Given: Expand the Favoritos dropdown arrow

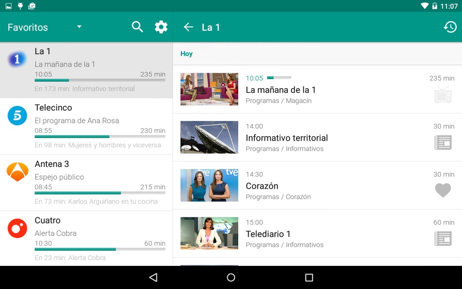Looking at the screenshot, I should [79, 27].
